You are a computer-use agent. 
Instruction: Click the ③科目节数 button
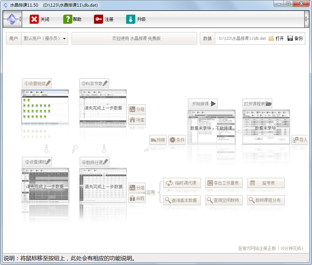pos(94,83)
